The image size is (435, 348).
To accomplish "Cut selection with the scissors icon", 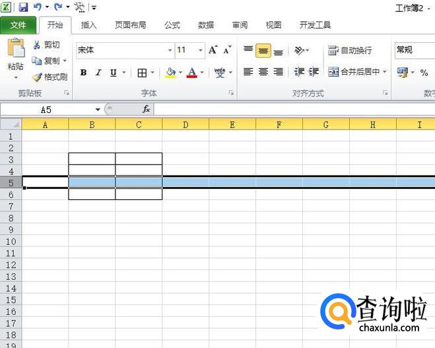I will click(x=36, y=45).
